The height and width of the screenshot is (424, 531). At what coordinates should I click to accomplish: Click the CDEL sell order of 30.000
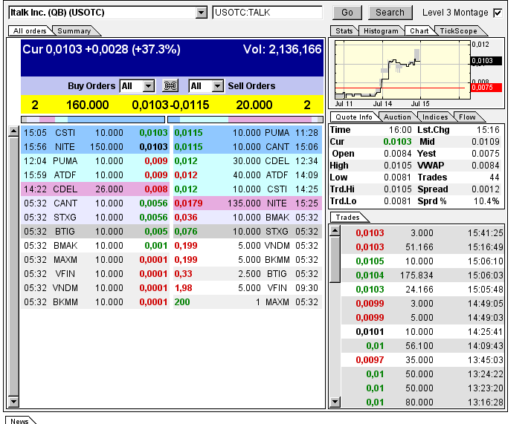pos(248,161)
